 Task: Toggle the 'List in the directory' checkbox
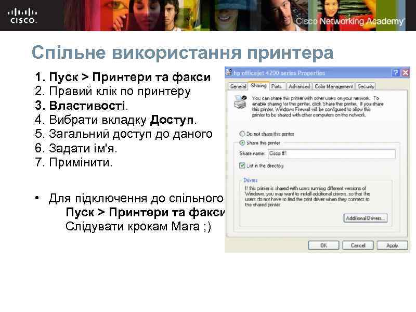(x=241, y=165)
